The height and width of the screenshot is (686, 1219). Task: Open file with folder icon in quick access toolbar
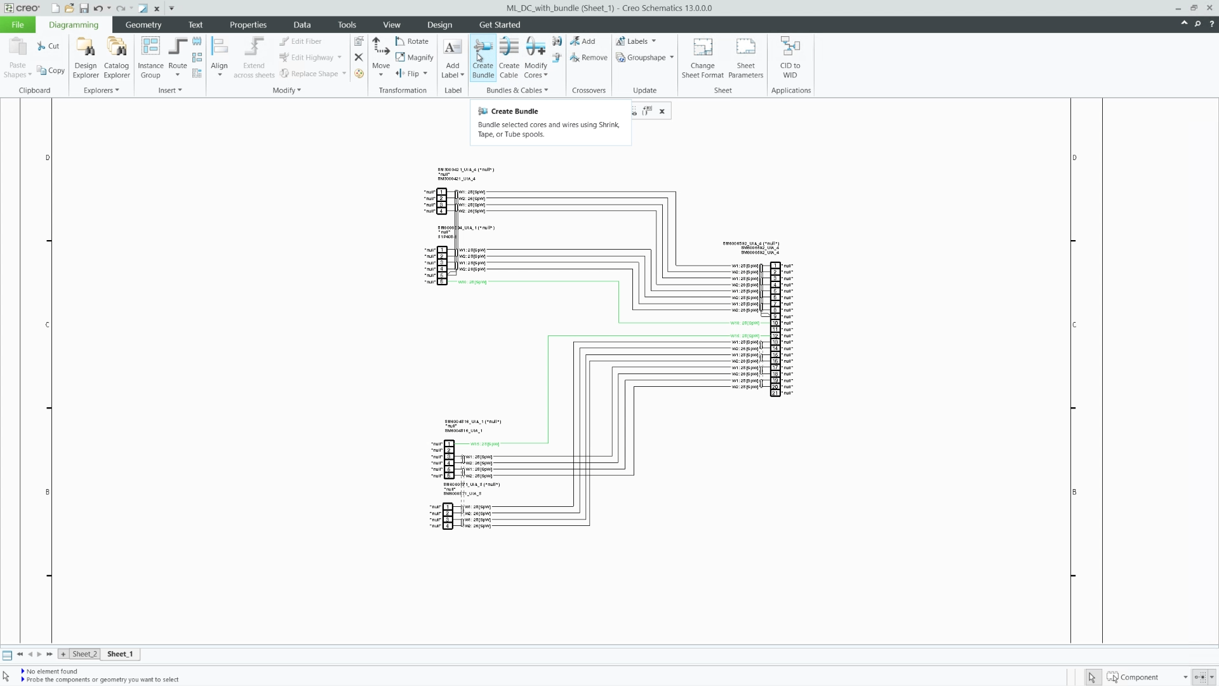point(69,8)
